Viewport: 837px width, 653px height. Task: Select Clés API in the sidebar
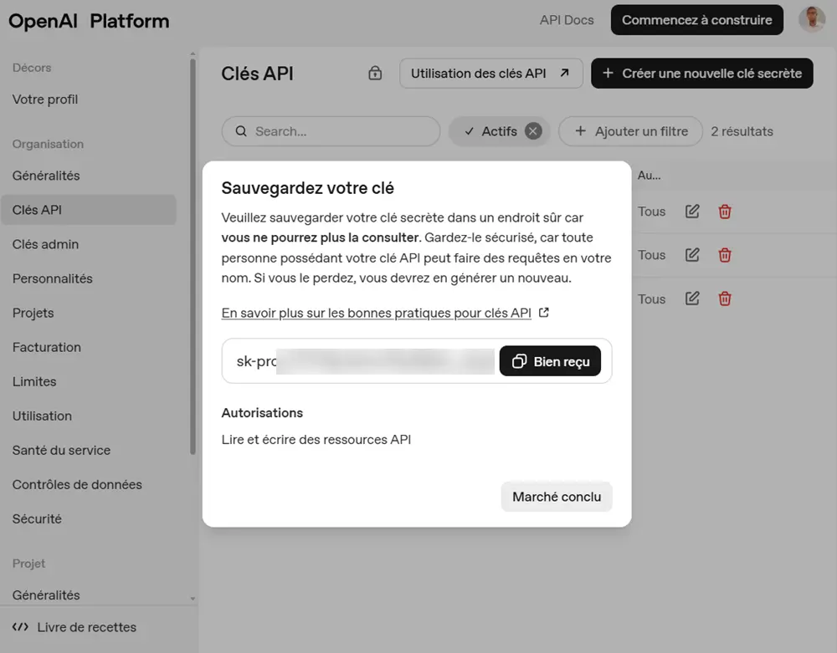pos(88,210)
